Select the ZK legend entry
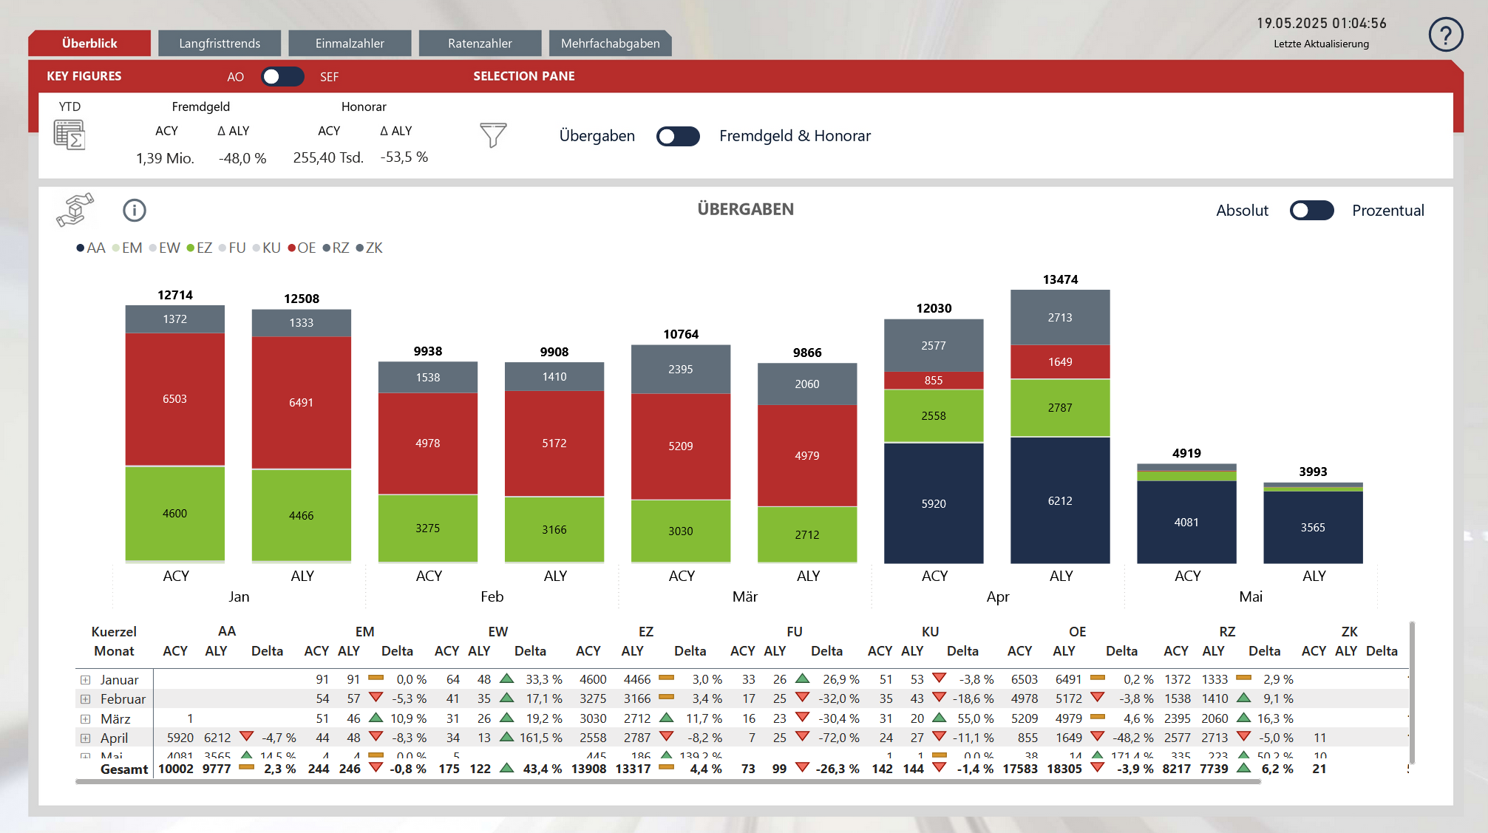The height and width of the screenshot is (833, 1488). point(370,248)
